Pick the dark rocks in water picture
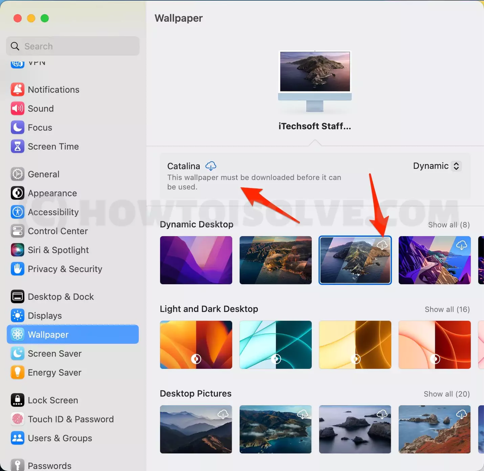Image resolution: width=484 pixels, height=471 pixels. pos(355,429)
